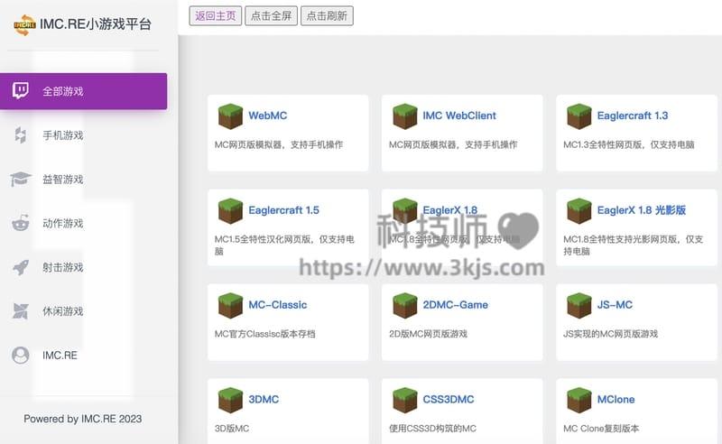
Task: Click the grass block icon for 2DMC-Game
Action: [404, 305]
